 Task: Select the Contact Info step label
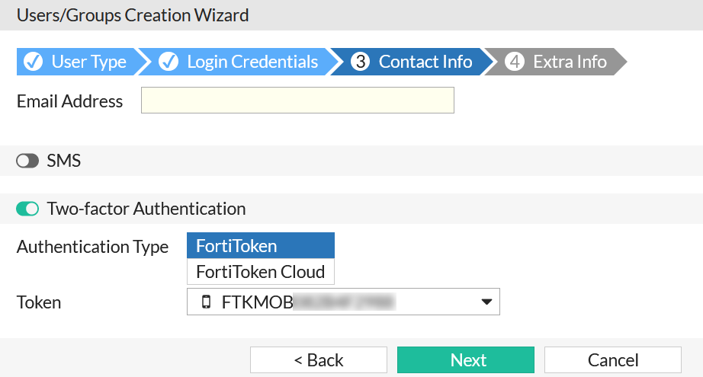tap(425, 62)
